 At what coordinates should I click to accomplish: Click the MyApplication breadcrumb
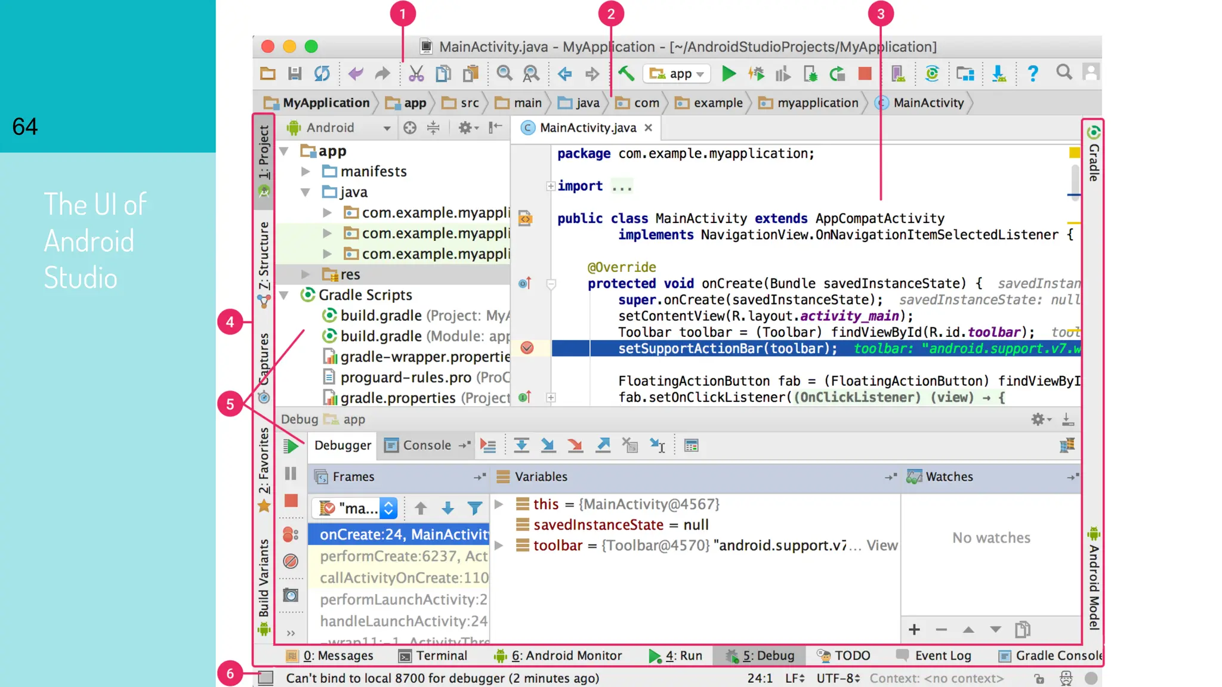(317, 103)
